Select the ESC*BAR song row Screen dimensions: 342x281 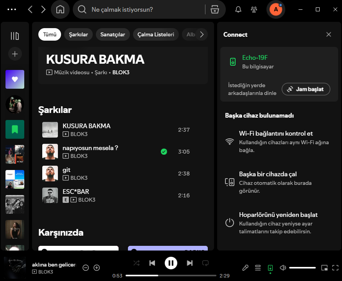pos(123,195)
